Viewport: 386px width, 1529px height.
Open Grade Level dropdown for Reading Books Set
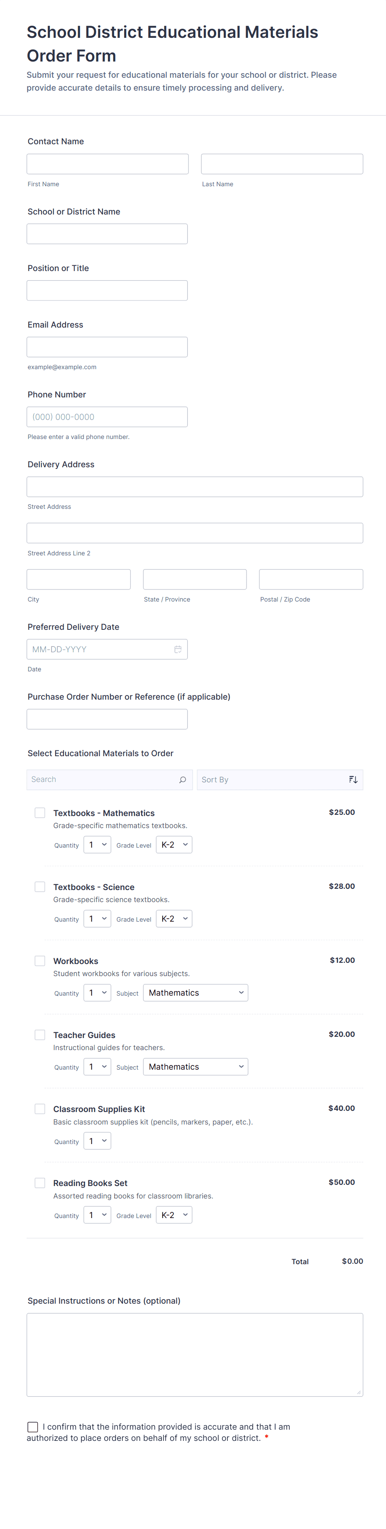[x=174, y=1215]
